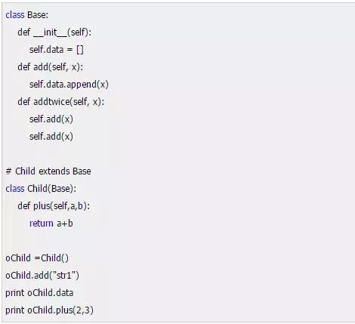The height and width of the screenshot is (324, 355).
Task: Click 'def plus(self,a,b):' line
Action: coord(54,206)
